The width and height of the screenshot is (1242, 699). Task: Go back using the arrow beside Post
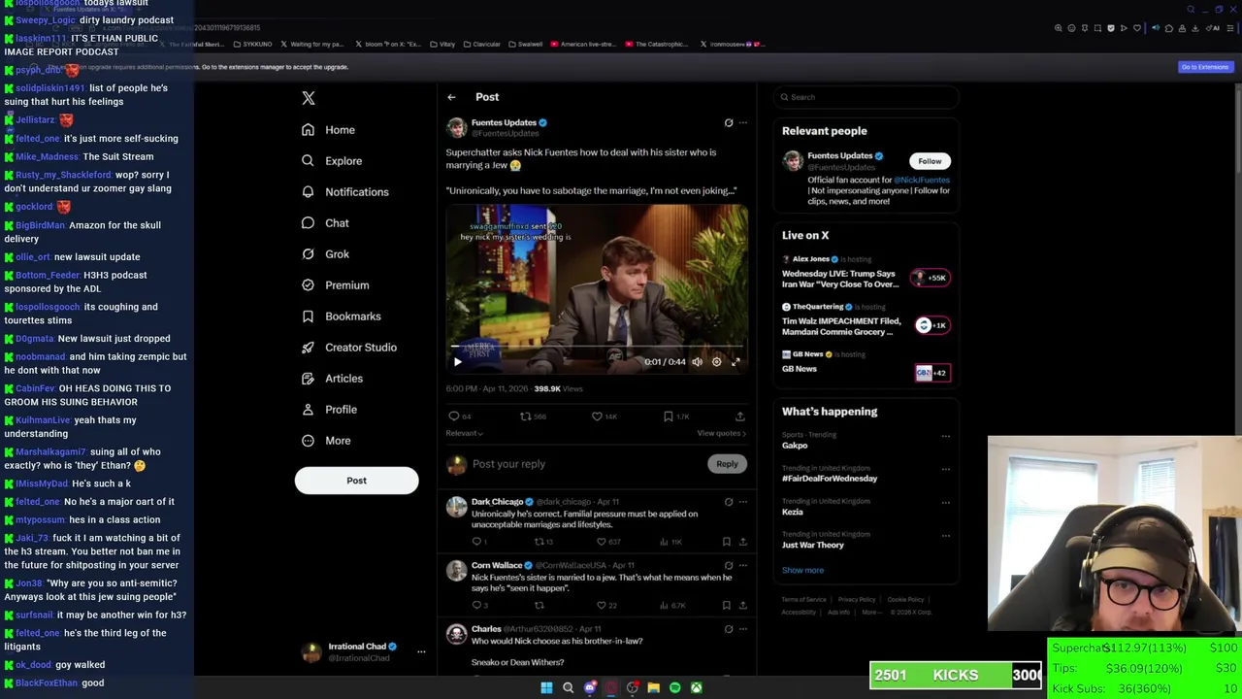coord(451,97)
